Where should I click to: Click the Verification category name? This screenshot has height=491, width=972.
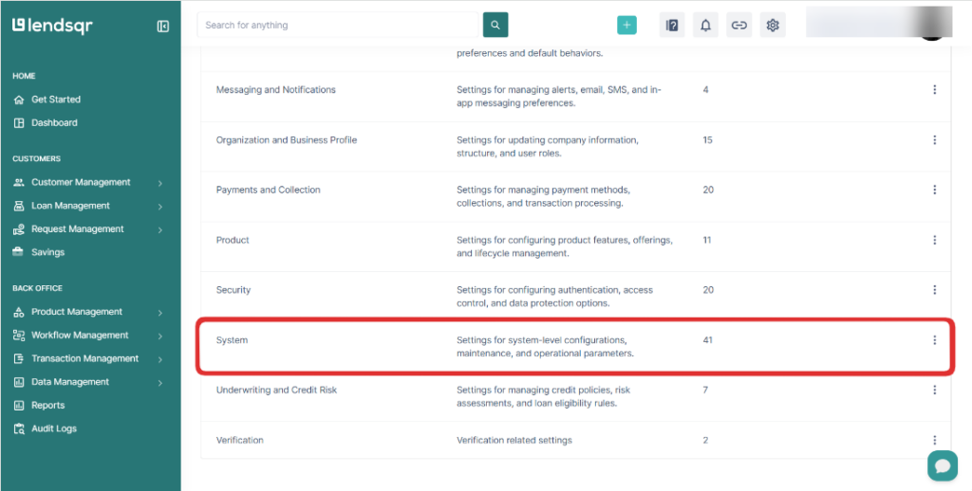pos(239,440)
